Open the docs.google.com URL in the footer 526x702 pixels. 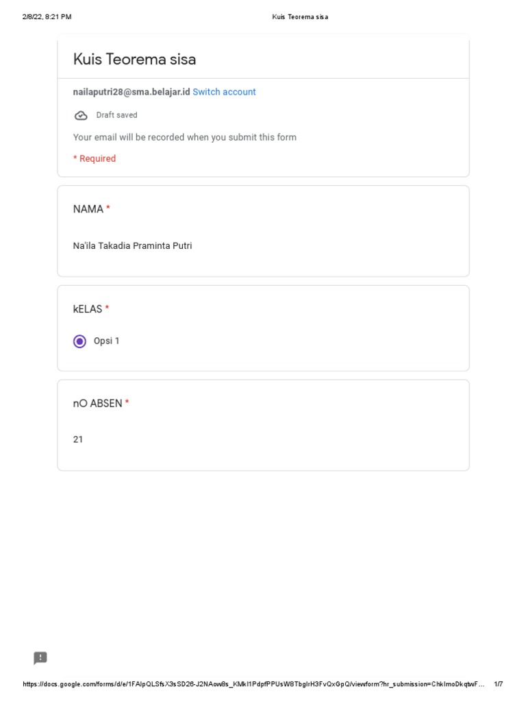point(253,684)
